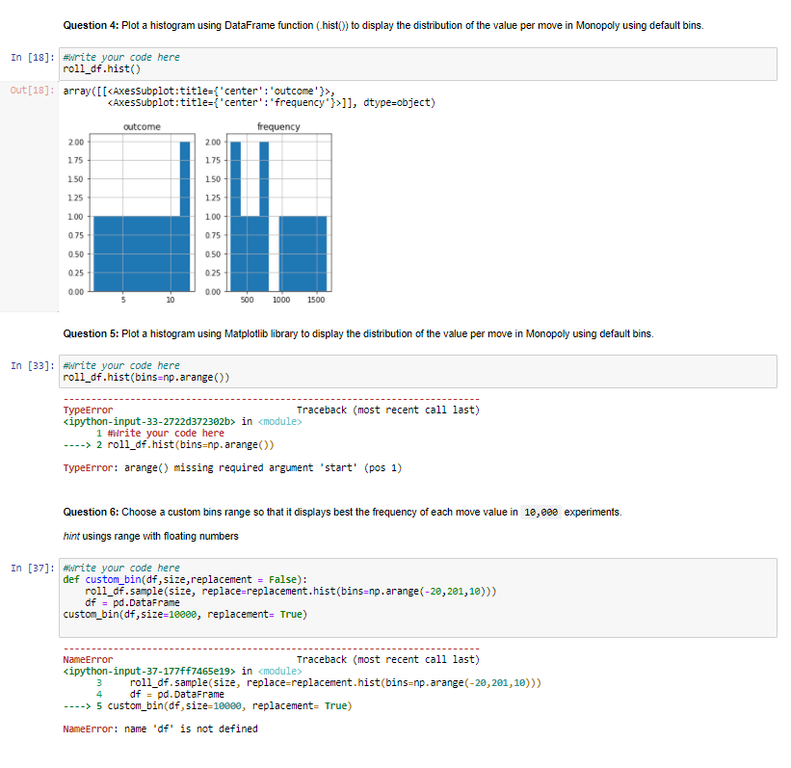The image size is (791, 768).
Task: Click the 'outcome' plot title
Action: (x=143, y=126)
